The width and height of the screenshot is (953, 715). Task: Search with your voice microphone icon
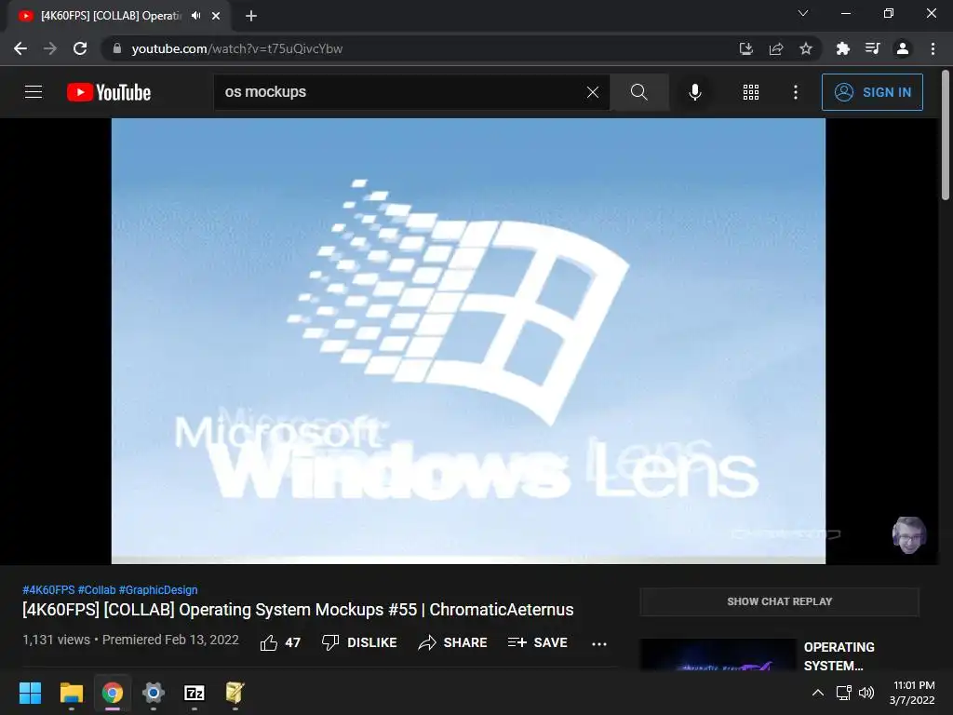pyautogui.click(x=694, y=92)
